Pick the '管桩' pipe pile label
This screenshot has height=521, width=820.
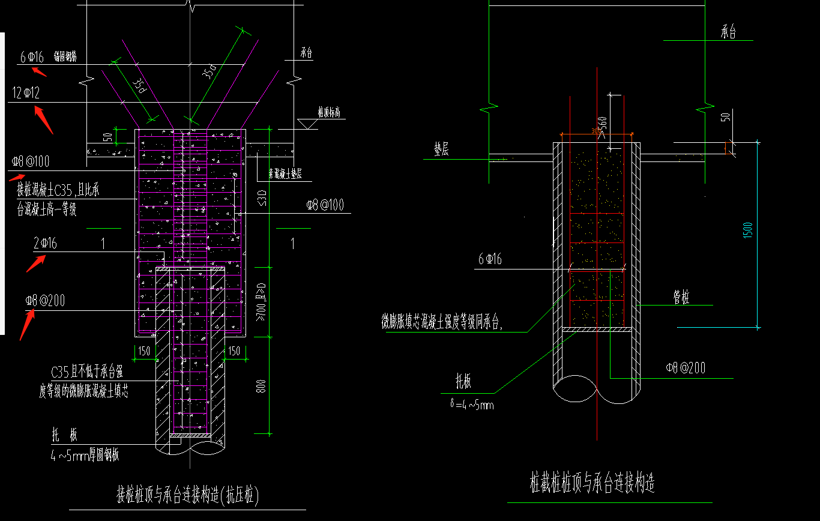(681, 297)
